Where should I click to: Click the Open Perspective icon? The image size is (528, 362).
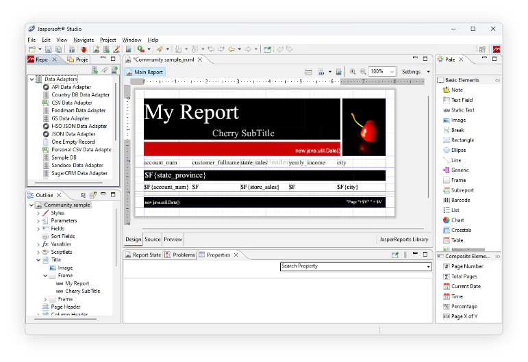[x=482, y=49]
